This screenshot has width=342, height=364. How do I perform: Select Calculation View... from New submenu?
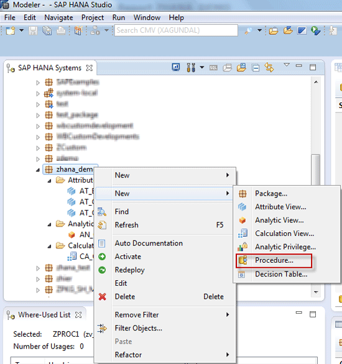coord(286,234)
